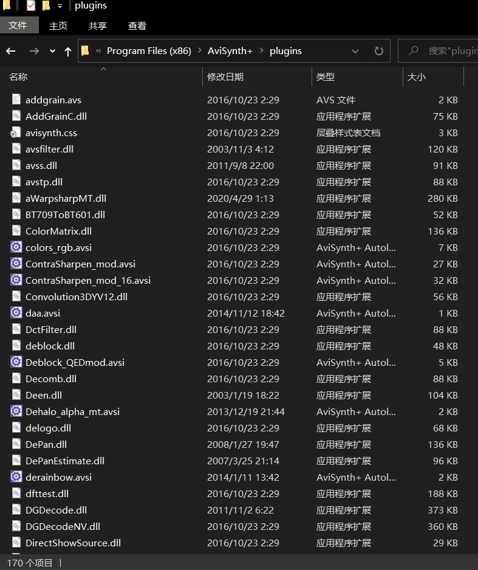478x570 pixels.
Task: Open the customize quick access toolbar dropdown
Action: pos(60,6)
